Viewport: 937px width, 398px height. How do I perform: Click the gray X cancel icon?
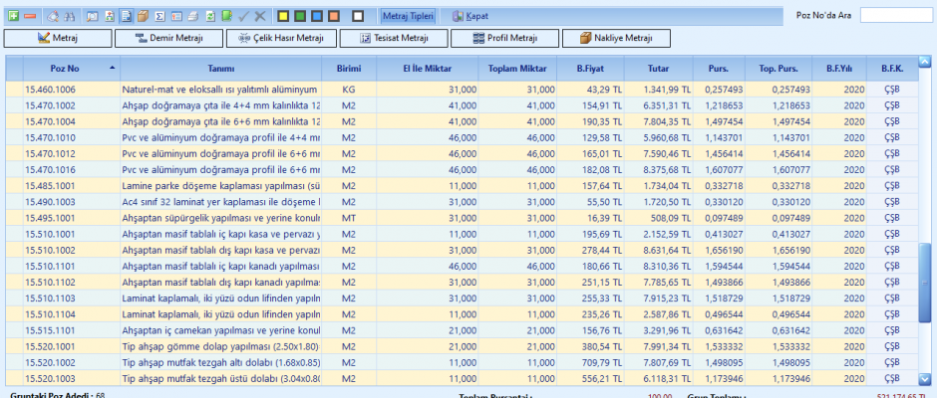pyautogui.click(x=260, y=16)
